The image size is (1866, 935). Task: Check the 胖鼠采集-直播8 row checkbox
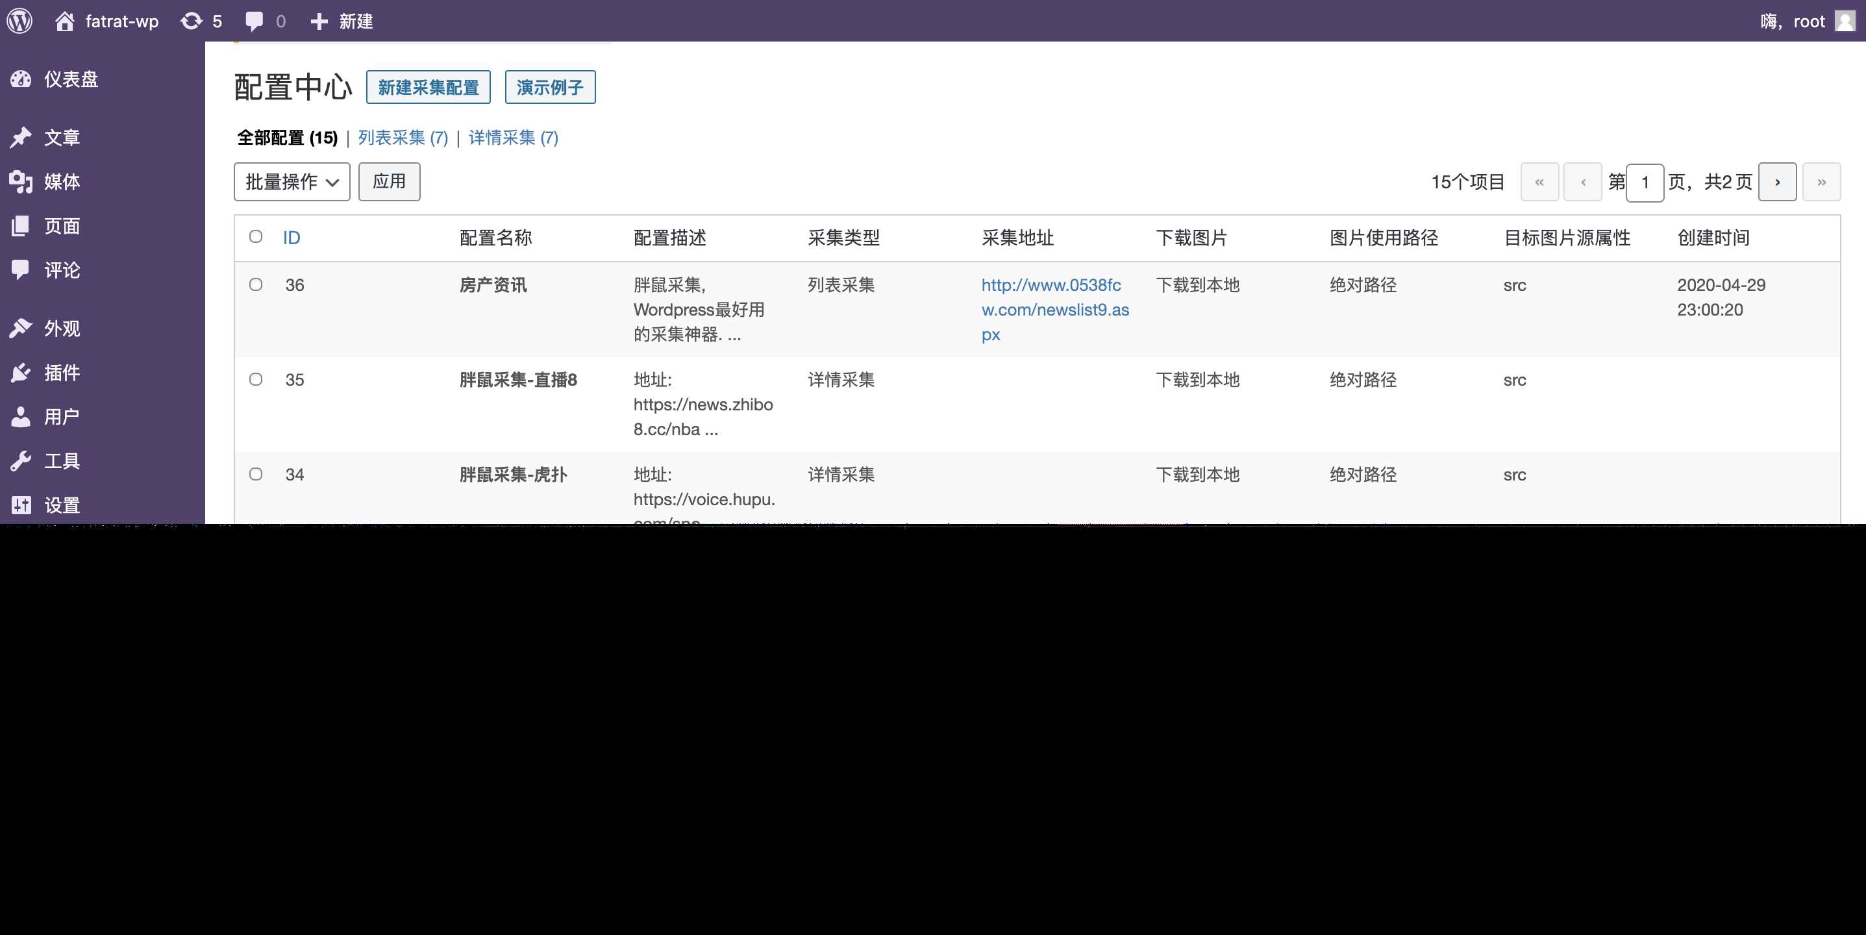coord(256,379)
